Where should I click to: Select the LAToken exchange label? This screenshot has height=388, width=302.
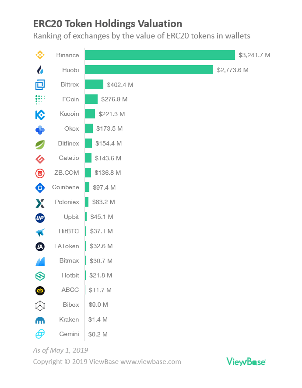(67, 246)
